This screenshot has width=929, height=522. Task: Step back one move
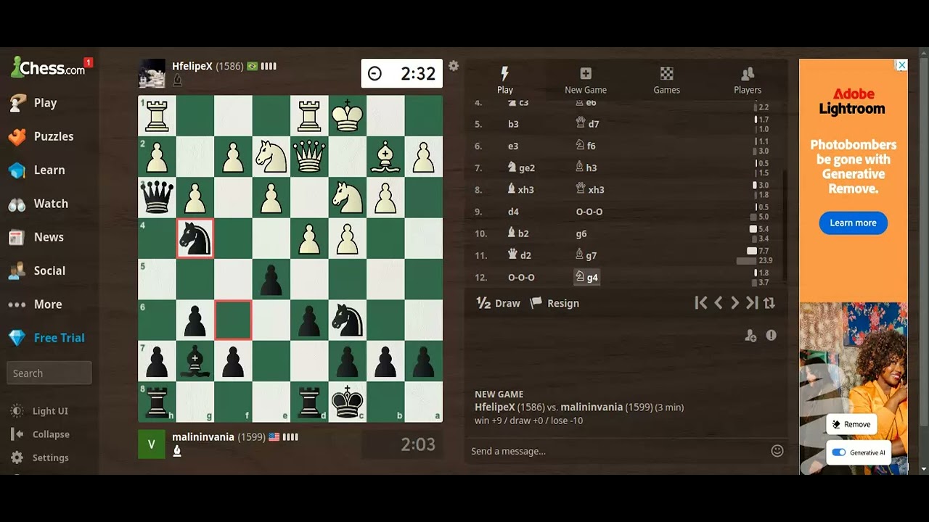click(719, 303)
